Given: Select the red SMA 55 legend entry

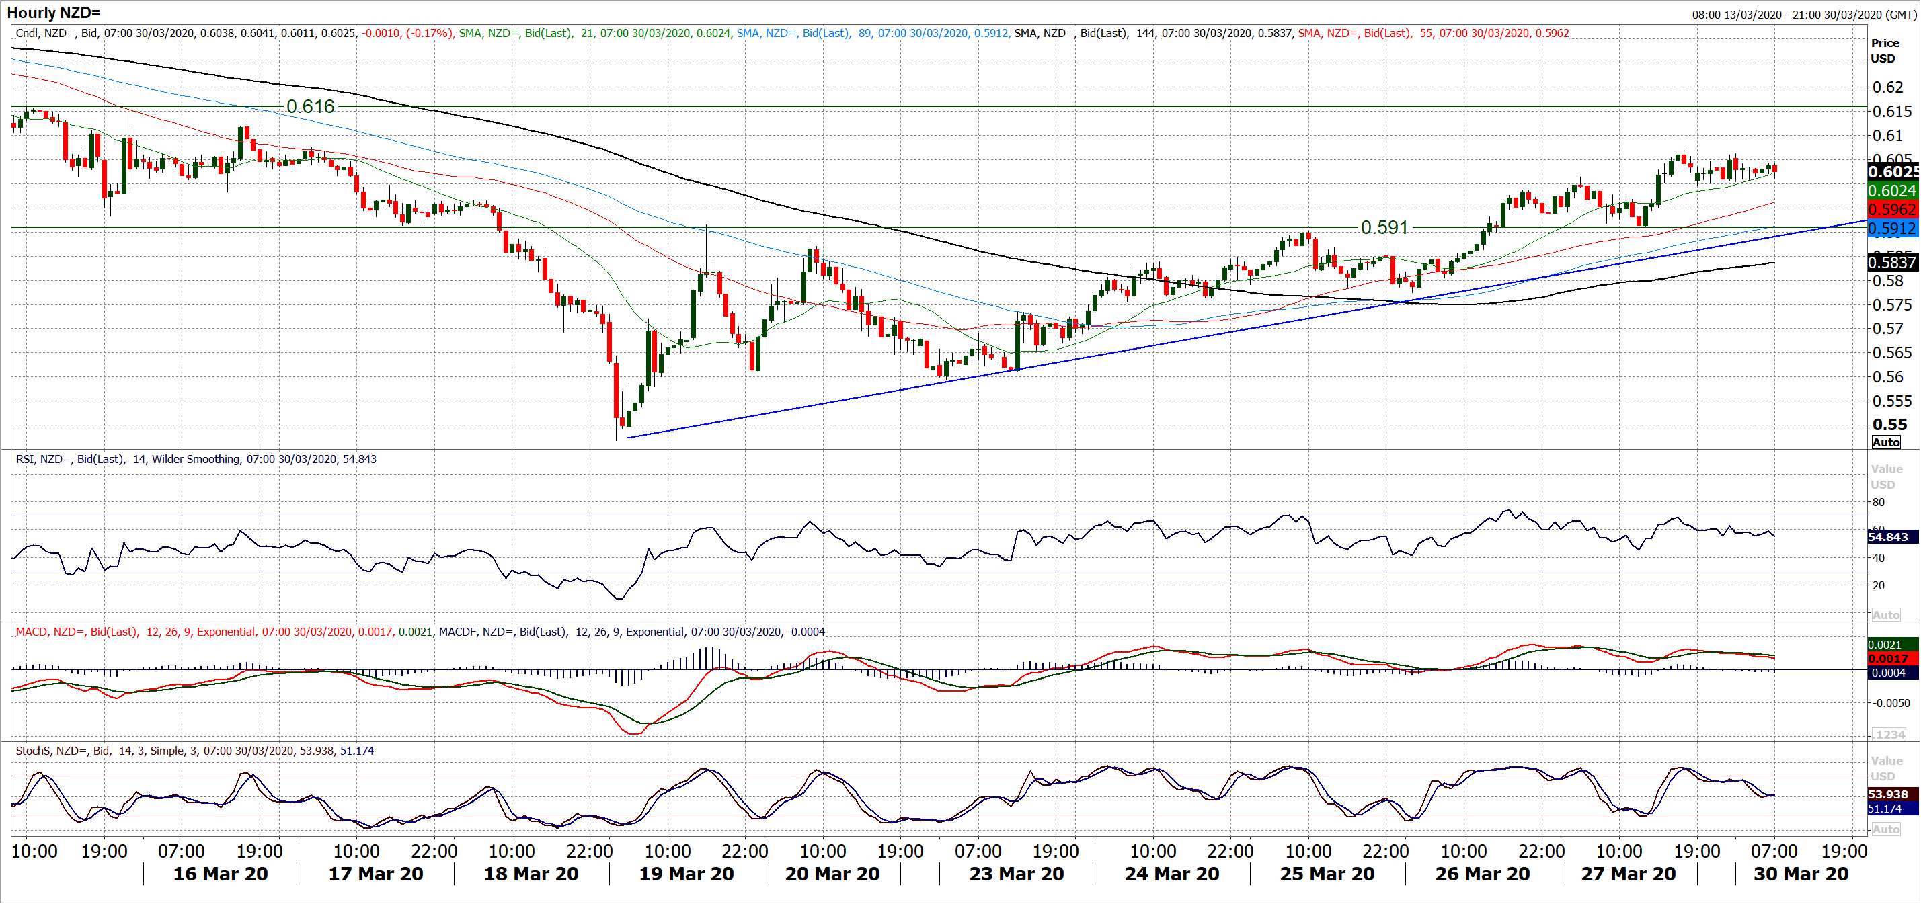Looking at the screenshot, I should coord(1434,33).
